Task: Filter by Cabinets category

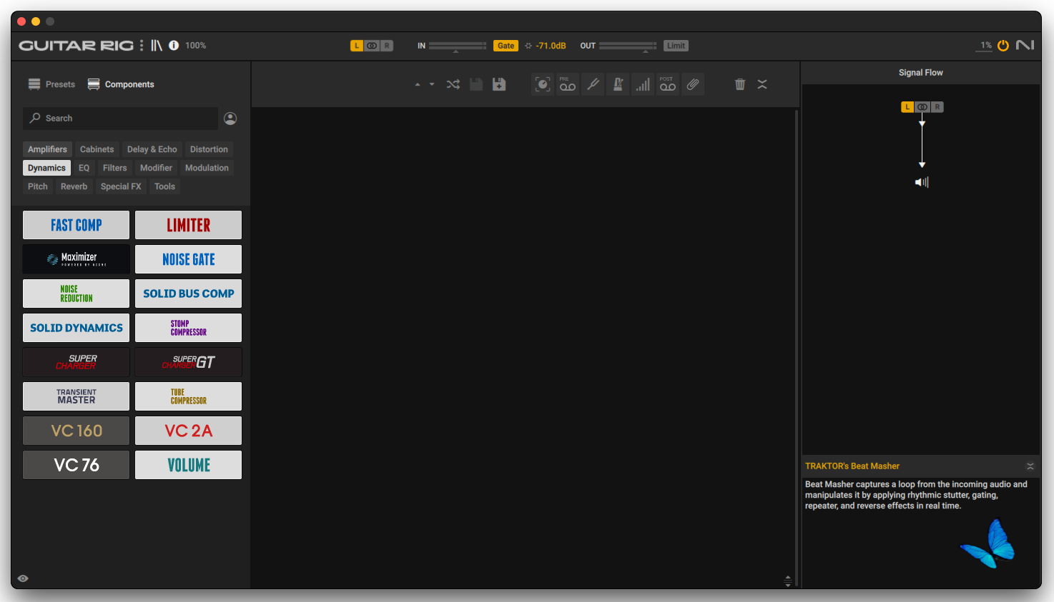Action: pos(97,149)
